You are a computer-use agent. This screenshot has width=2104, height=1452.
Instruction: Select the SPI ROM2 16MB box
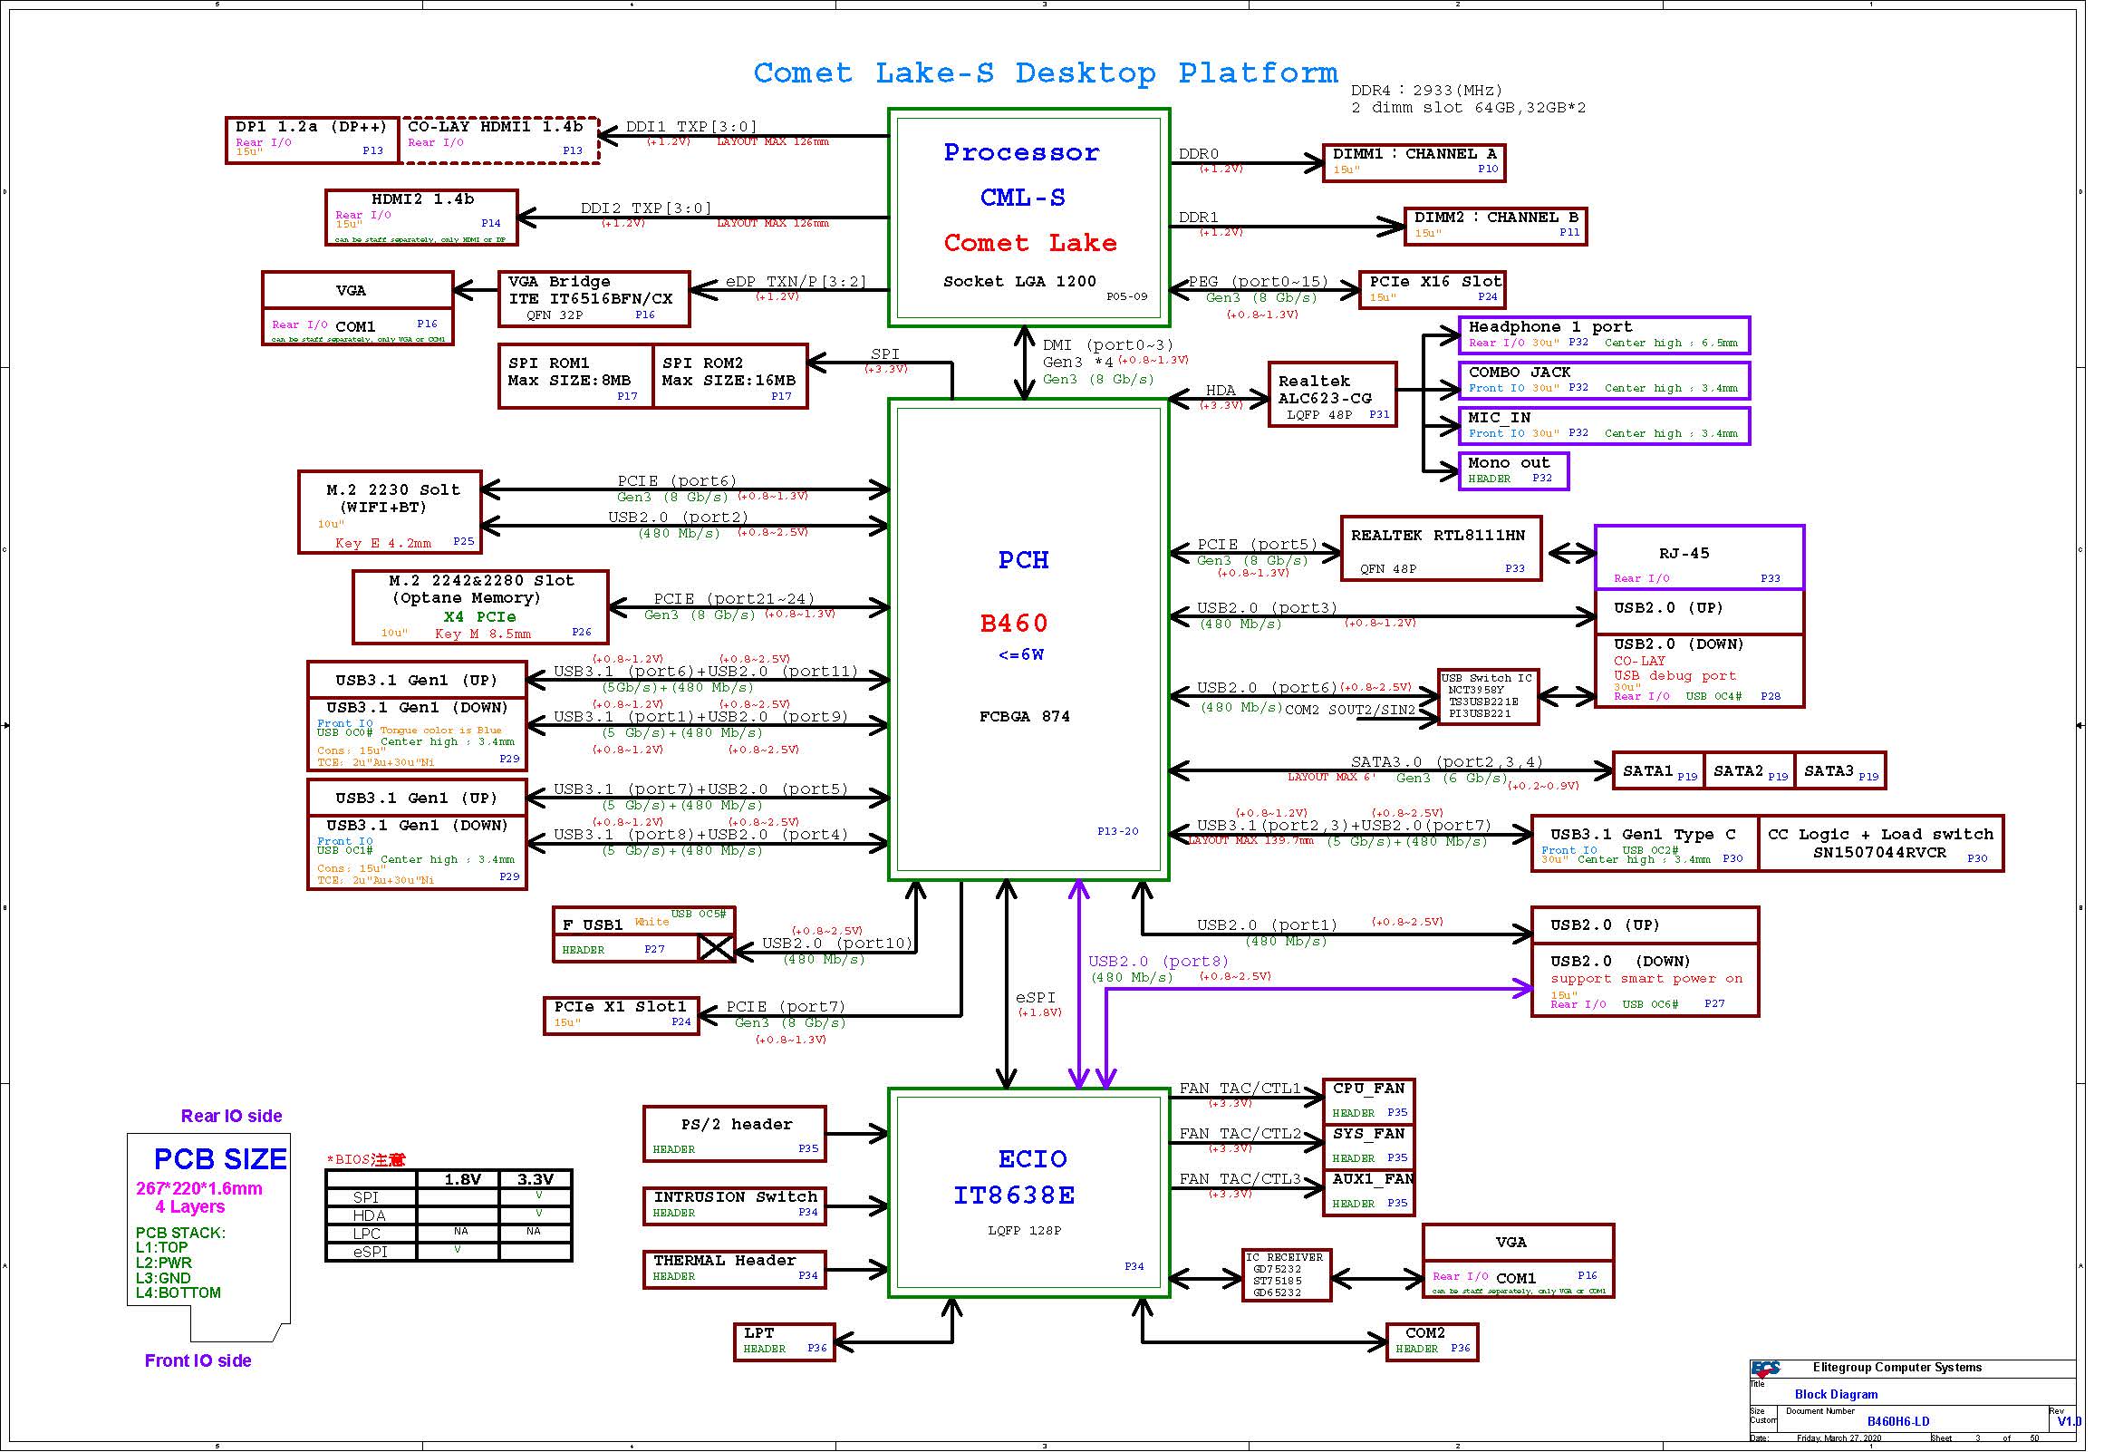pyautogui.click(x=730, y=377)
